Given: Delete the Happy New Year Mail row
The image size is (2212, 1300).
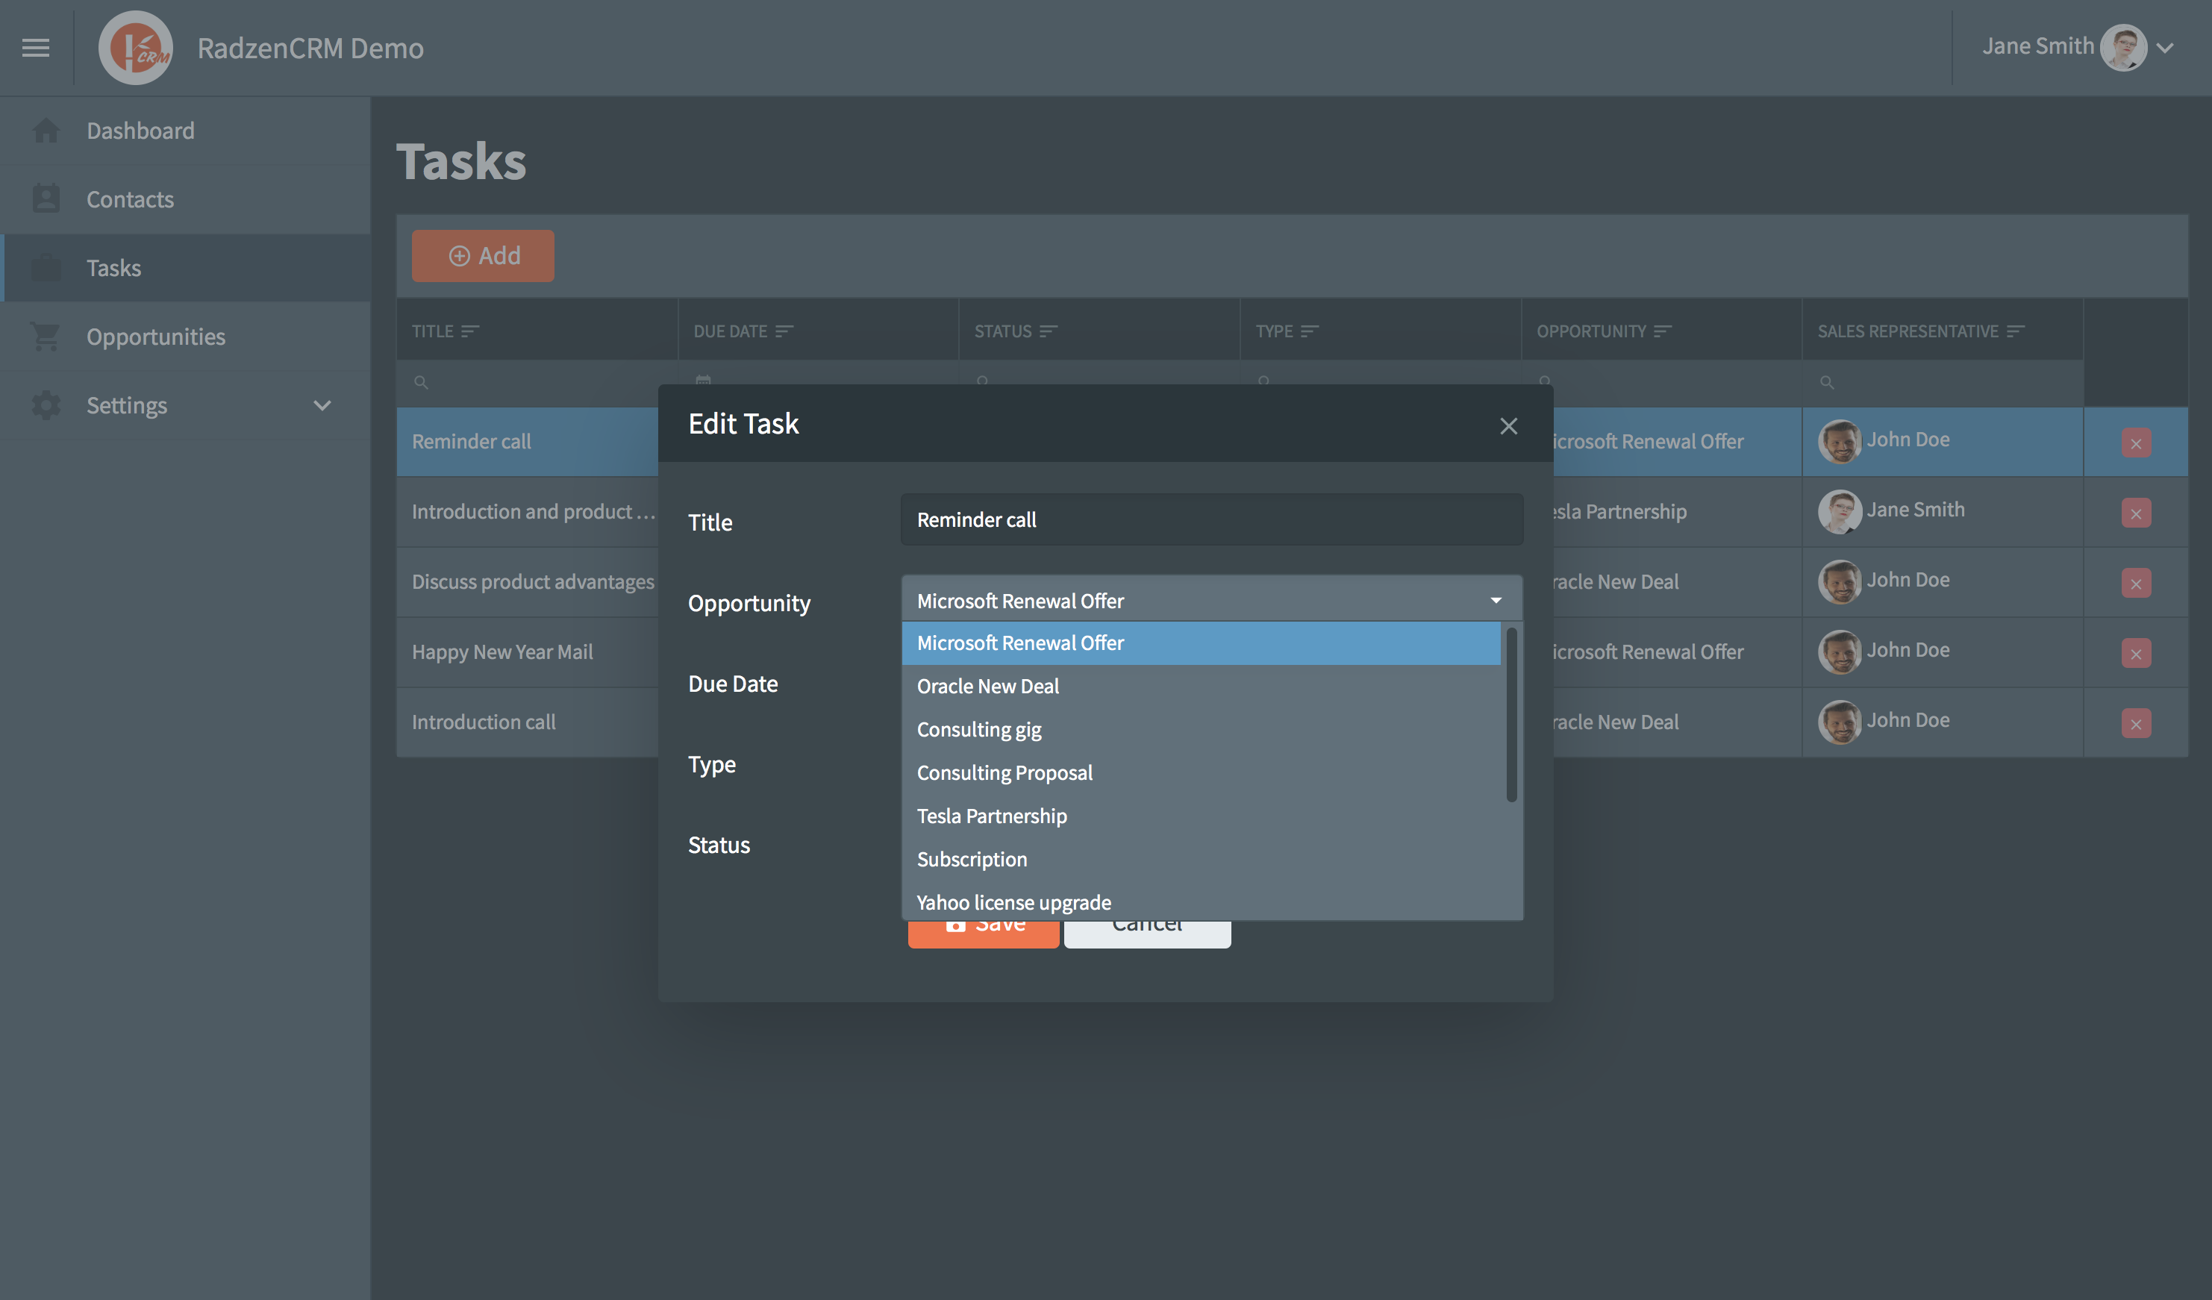Looking at the screenshot, I should pos(2136,654).
